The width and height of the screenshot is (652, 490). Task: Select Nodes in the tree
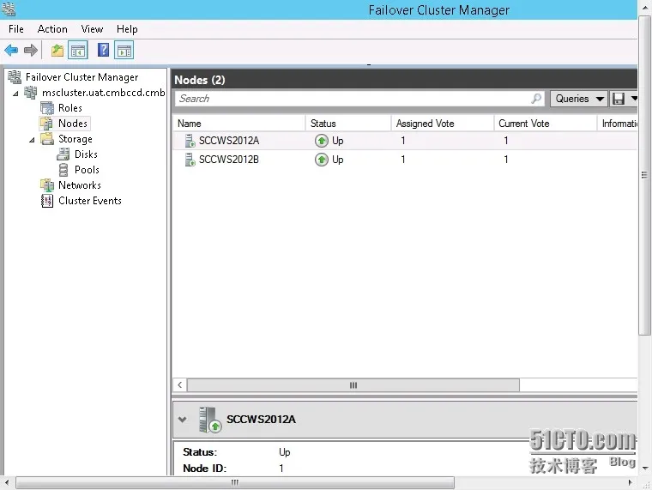click(73, 124)
